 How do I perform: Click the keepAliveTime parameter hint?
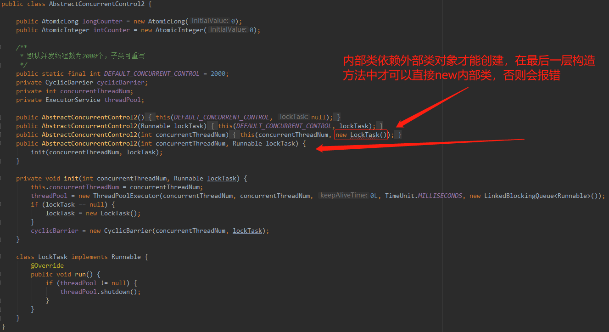coord(343,196)
